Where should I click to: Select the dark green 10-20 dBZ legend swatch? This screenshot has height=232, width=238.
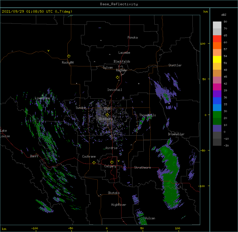(x=217, y=121)
